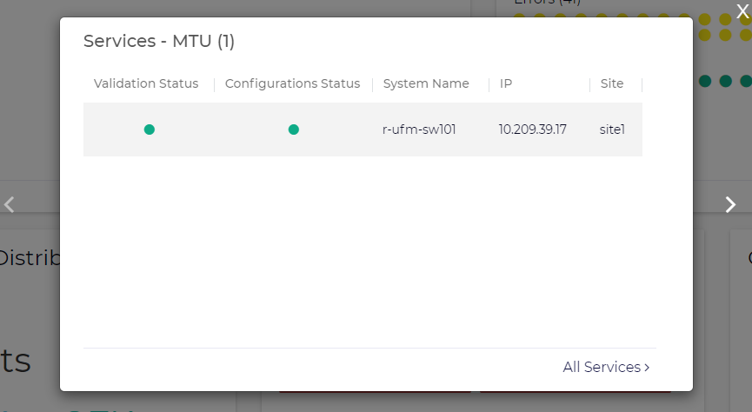
Task: Click the chevron beside All Services
Action: pos(647,368)
